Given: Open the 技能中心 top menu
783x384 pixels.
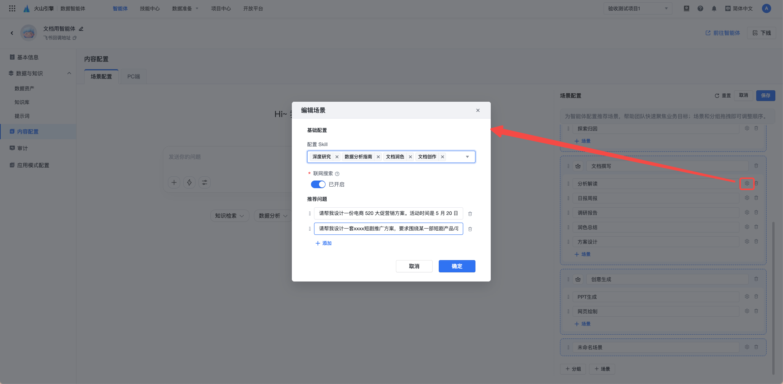Looking at the screenshot, I should click(x=150, y=8).
